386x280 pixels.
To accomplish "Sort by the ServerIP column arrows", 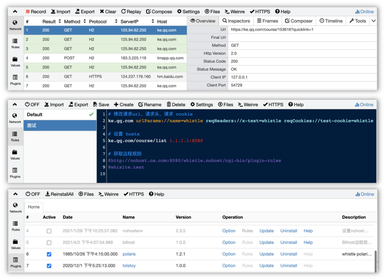I will click(153, 21).
